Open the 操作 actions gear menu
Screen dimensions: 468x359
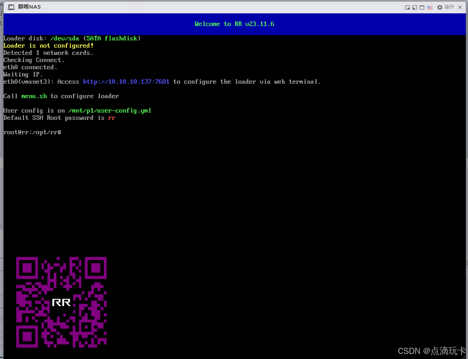click(x=446, y=7)
